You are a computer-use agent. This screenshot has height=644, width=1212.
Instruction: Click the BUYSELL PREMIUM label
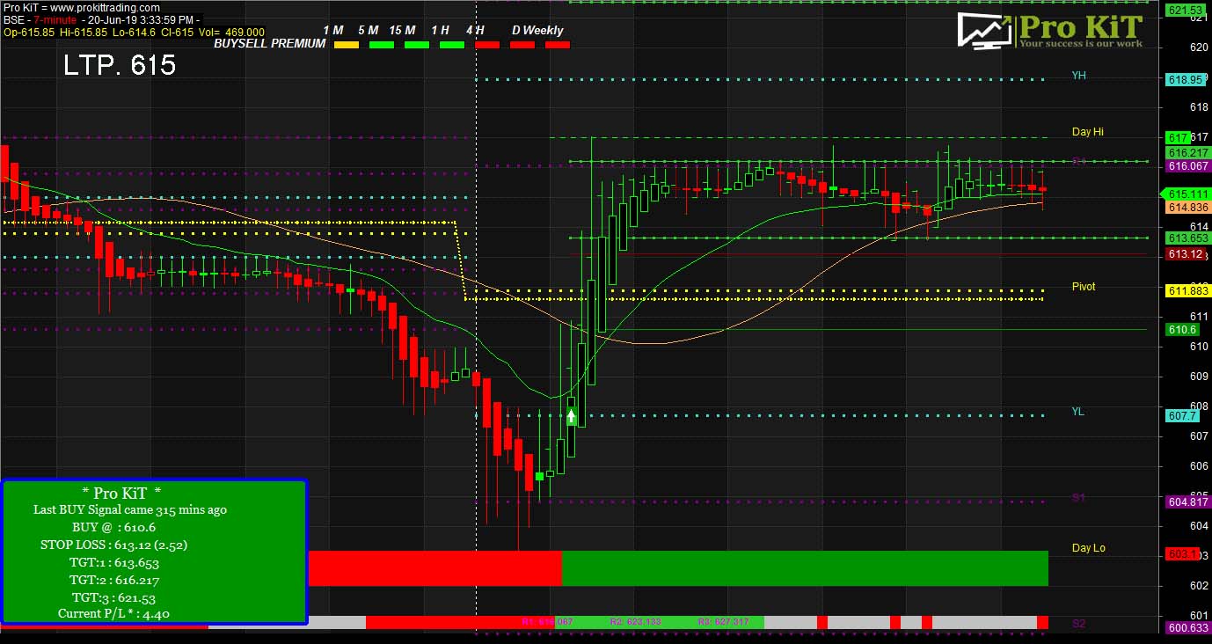coord(269,43)
